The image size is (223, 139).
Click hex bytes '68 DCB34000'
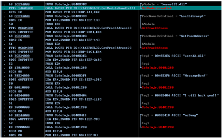click(19, 36)
